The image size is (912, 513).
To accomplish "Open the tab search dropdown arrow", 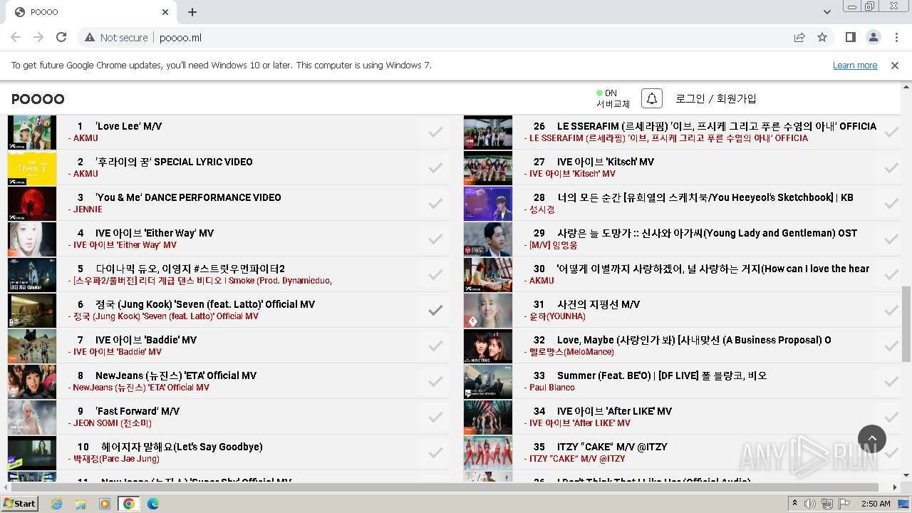I will tap(827, 12).
